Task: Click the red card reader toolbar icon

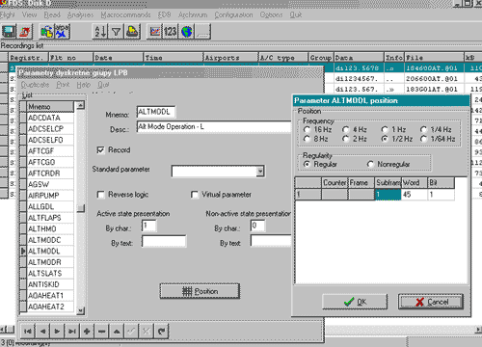Action: (x=25, y=32)
